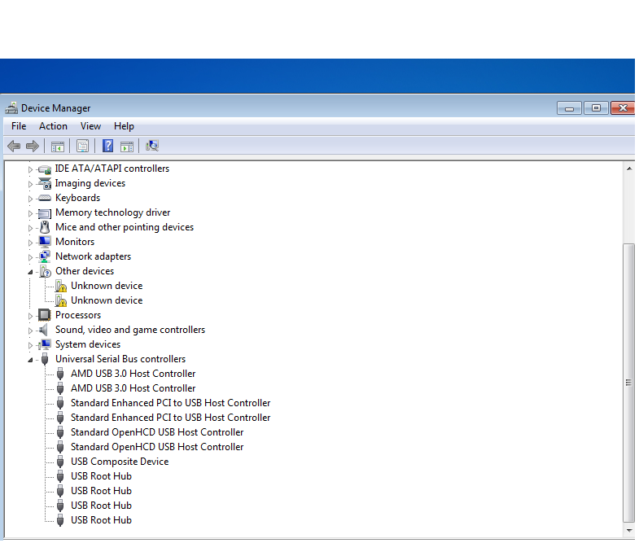Click the vertical scrollbar thumb
639x543 pixels.
pyautogui.click(x=629, y=383)
